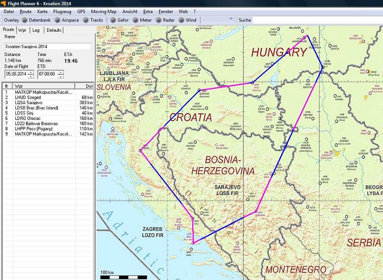
Task: Increase the Date of Flight with up arrow
Action: 31,72
